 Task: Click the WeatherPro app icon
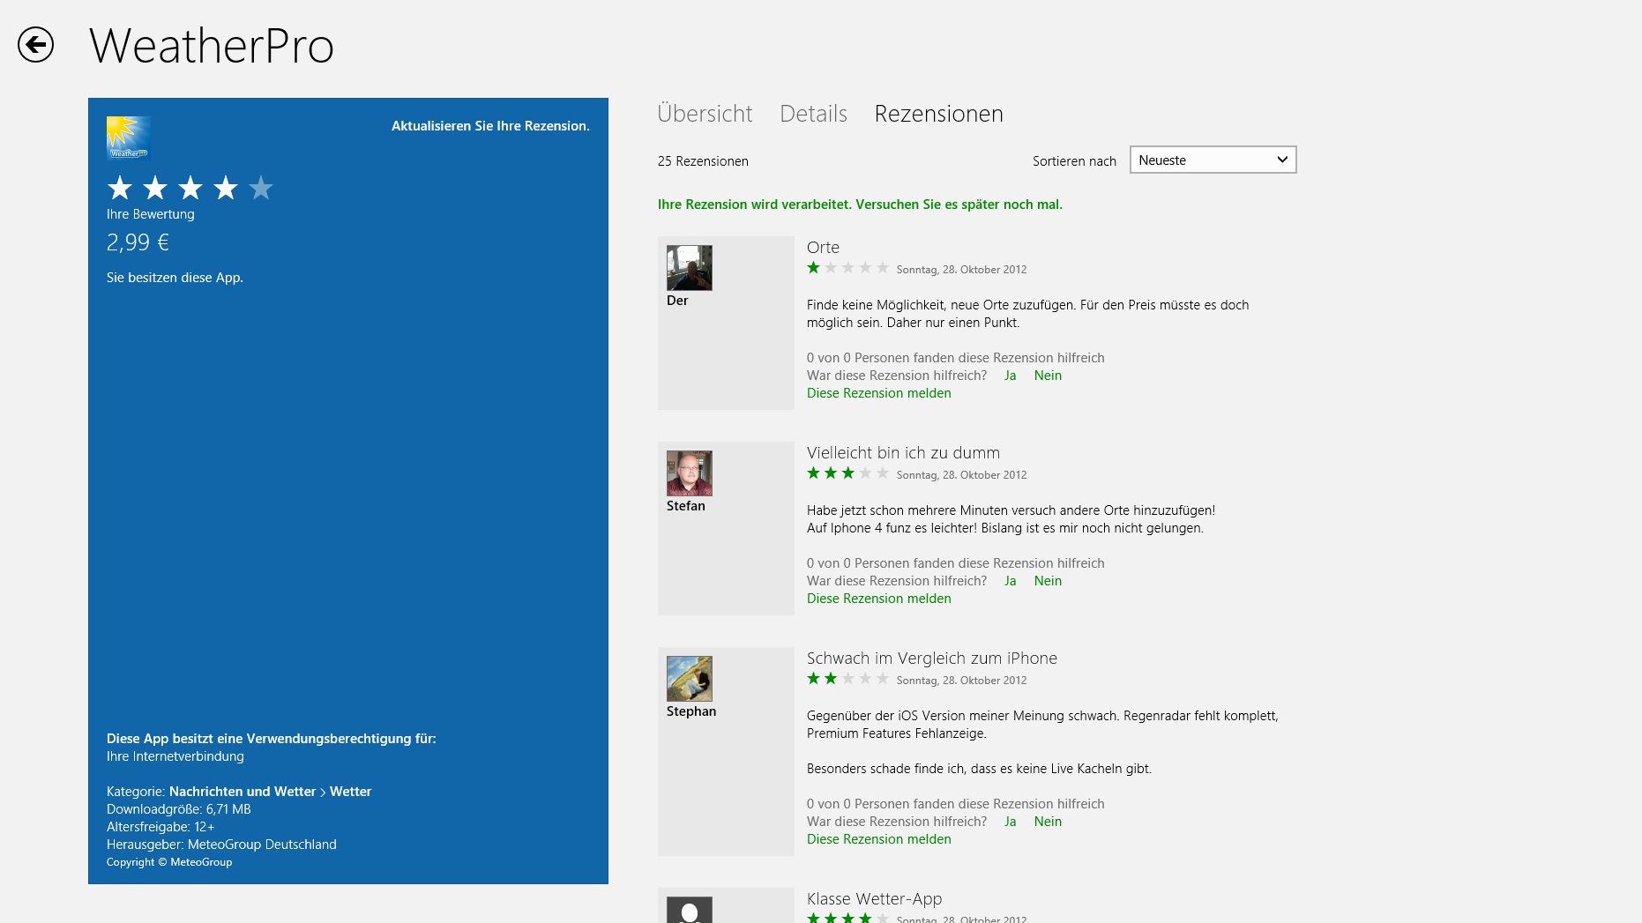[128, 138]
